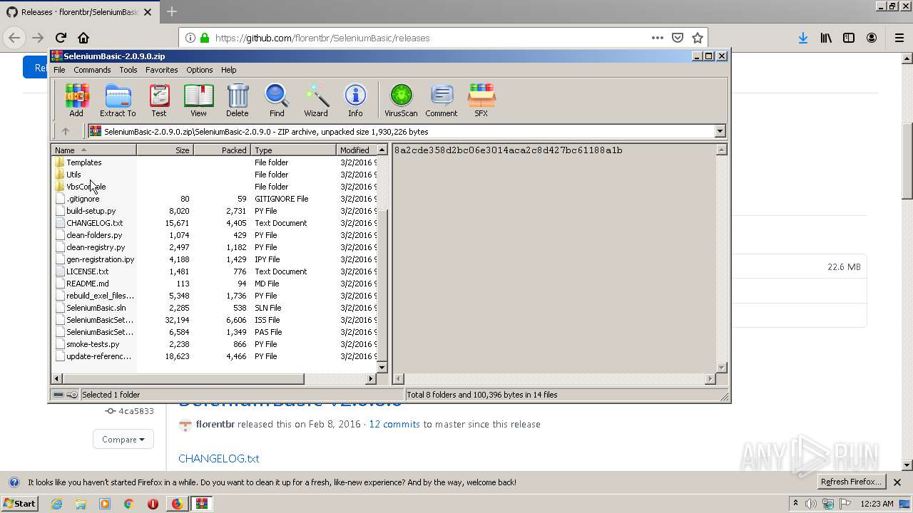Click the Delete trash can icon
The image size is (913, 513).
tap(238, 100)
